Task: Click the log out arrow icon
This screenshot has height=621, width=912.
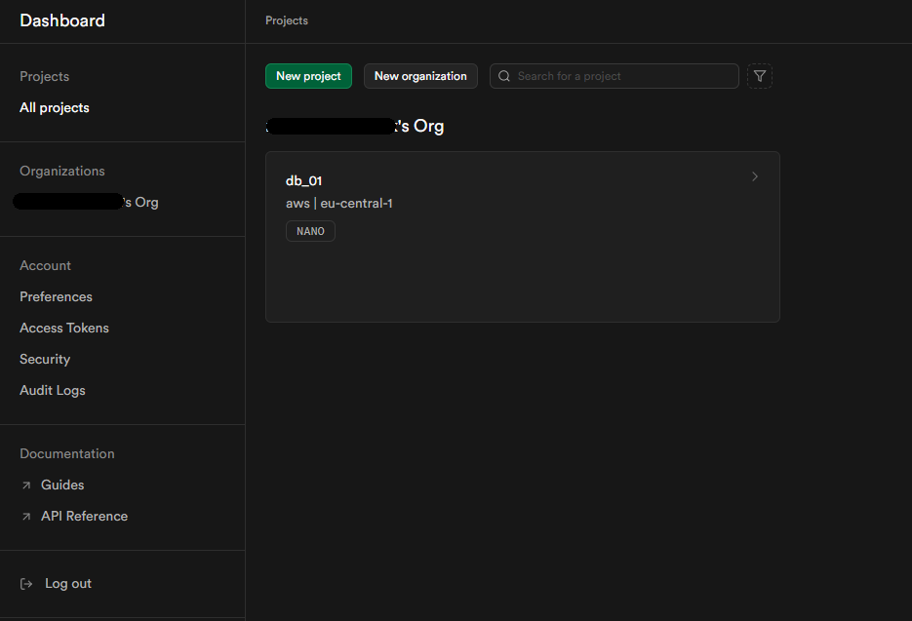Action: coord(23,583)
